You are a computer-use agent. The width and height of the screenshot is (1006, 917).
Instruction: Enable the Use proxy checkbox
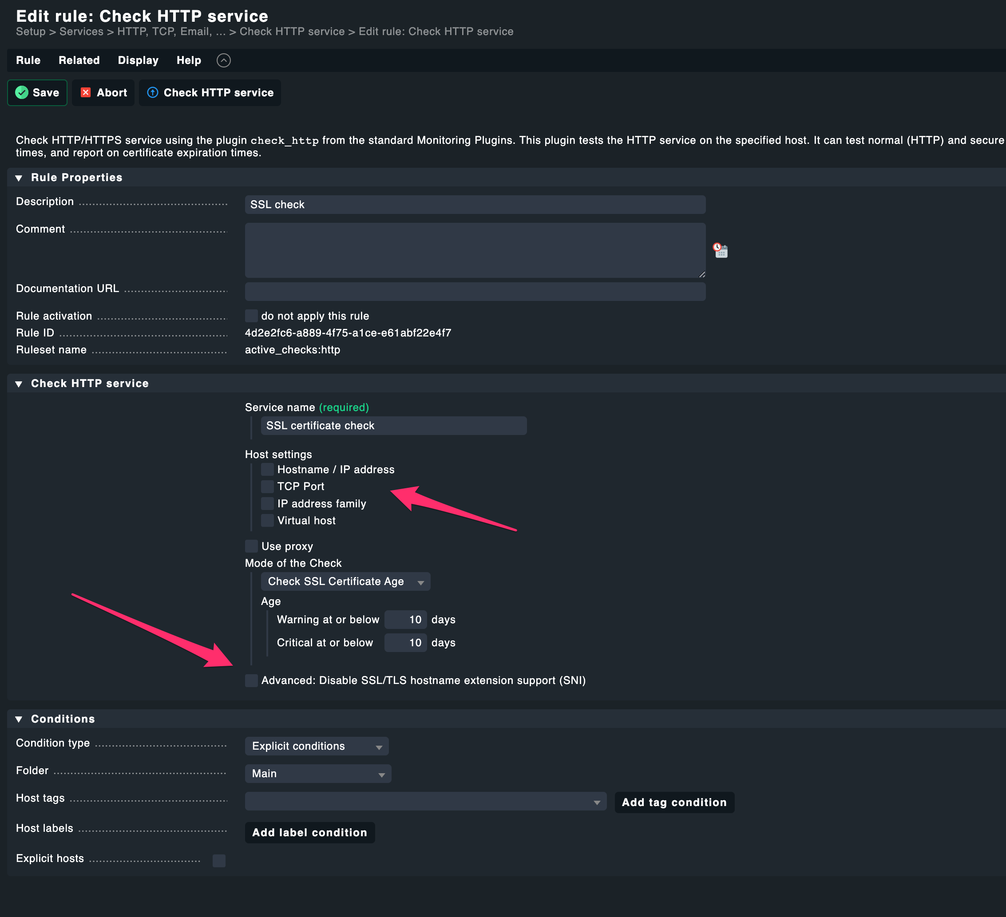251,546
